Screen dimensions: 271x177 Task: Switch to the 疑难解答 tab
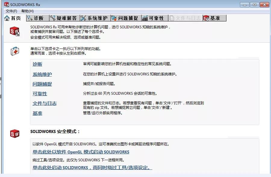[64, 18]
